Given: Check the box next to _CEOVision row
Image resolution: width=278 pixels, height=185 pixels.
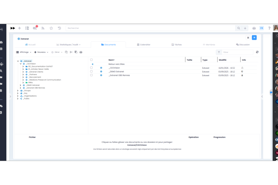Looking at the screenshot, I should [92, 68].
